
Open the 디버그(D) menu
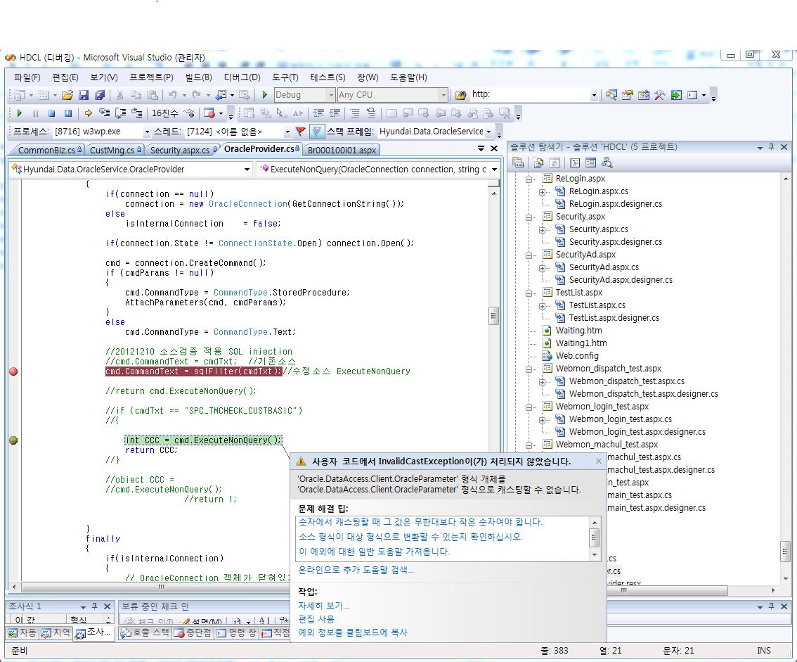[242, 77]
